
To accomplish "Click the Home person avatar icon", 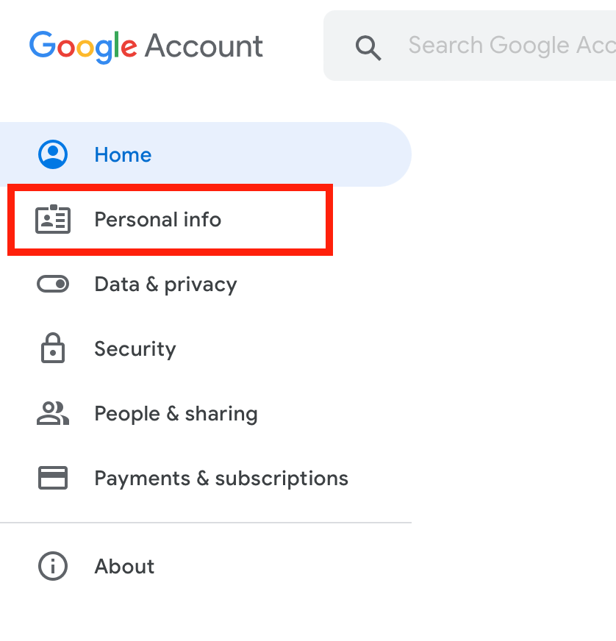I will pyautogui.click(x=53, y=154).
